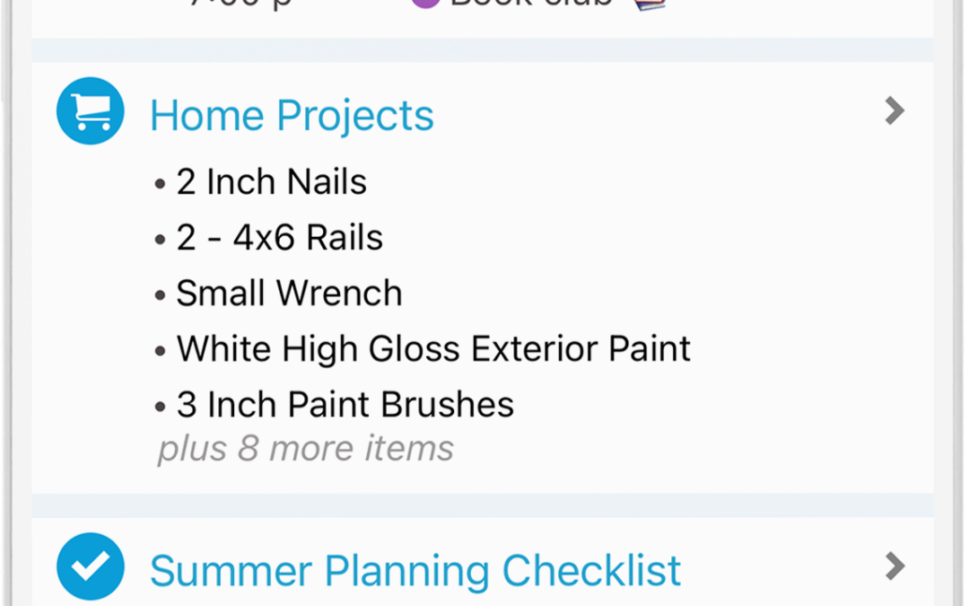Viewport: 969px width, 606px height.
Task: Click the purple calendar dot beside Book club
Action: [425, 4]
